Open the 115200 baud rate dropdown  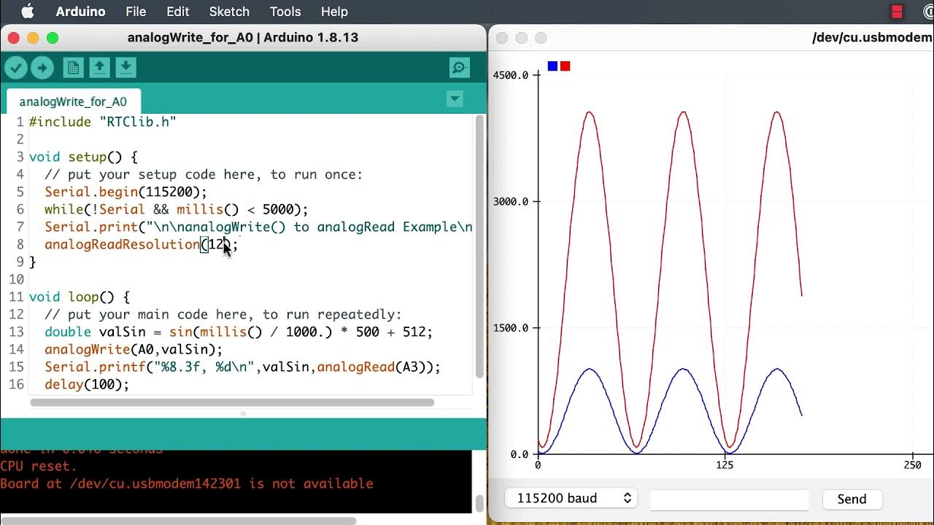571,498
